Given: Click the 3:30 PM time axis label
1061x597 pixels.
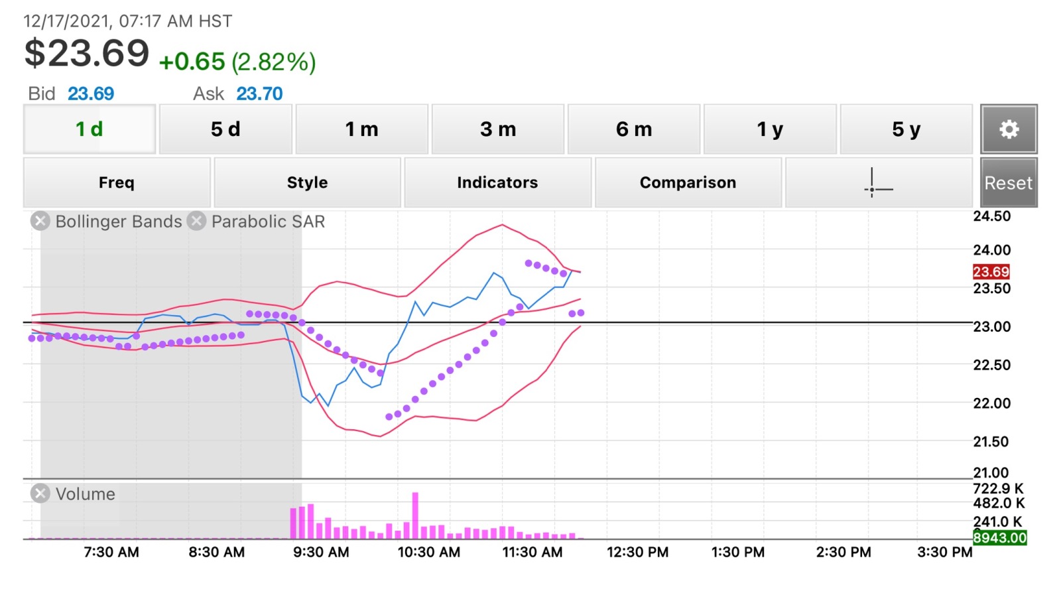Looking at the screenshot, I should (944, 552).
